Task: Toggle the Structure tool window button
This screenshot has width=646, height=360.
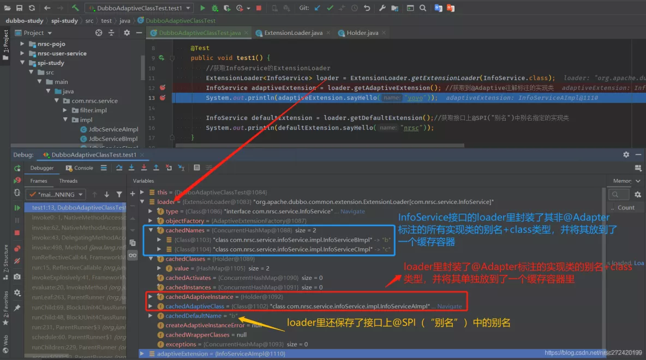Action: [x=5, y=262]
